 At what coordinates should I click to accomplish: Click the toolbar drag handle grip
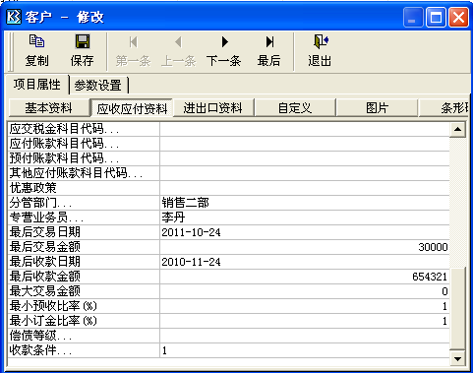pyautogui.click(x=10, y=51)
